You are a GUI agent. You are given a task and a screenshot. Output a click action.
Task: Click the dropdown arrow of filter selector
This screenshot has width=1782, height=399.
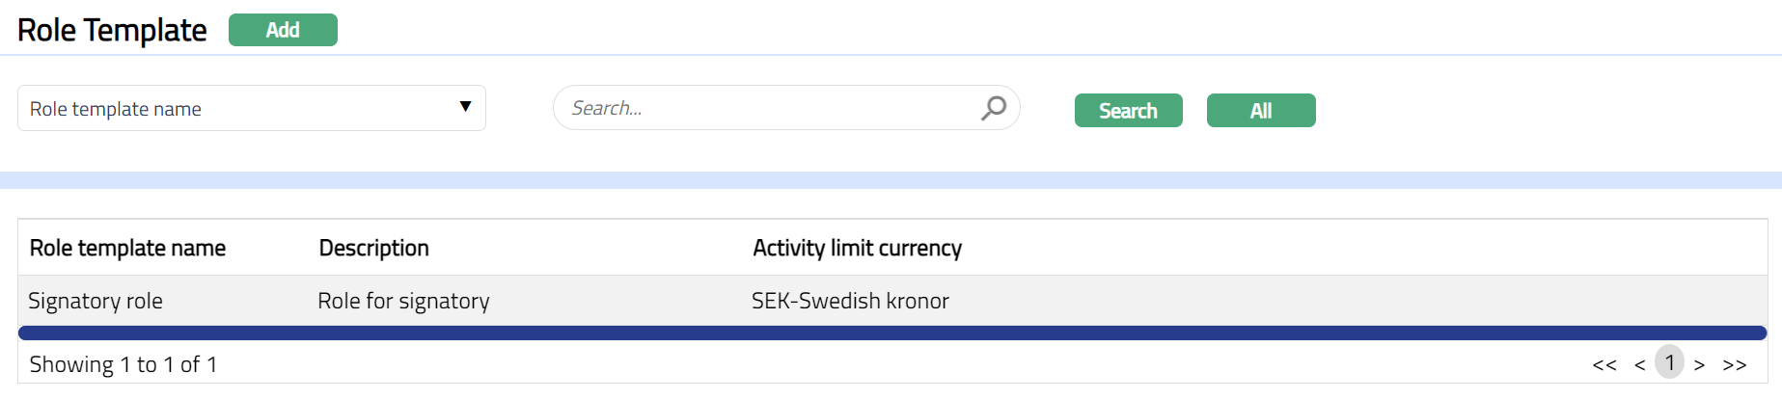click(x=465, y=107)
